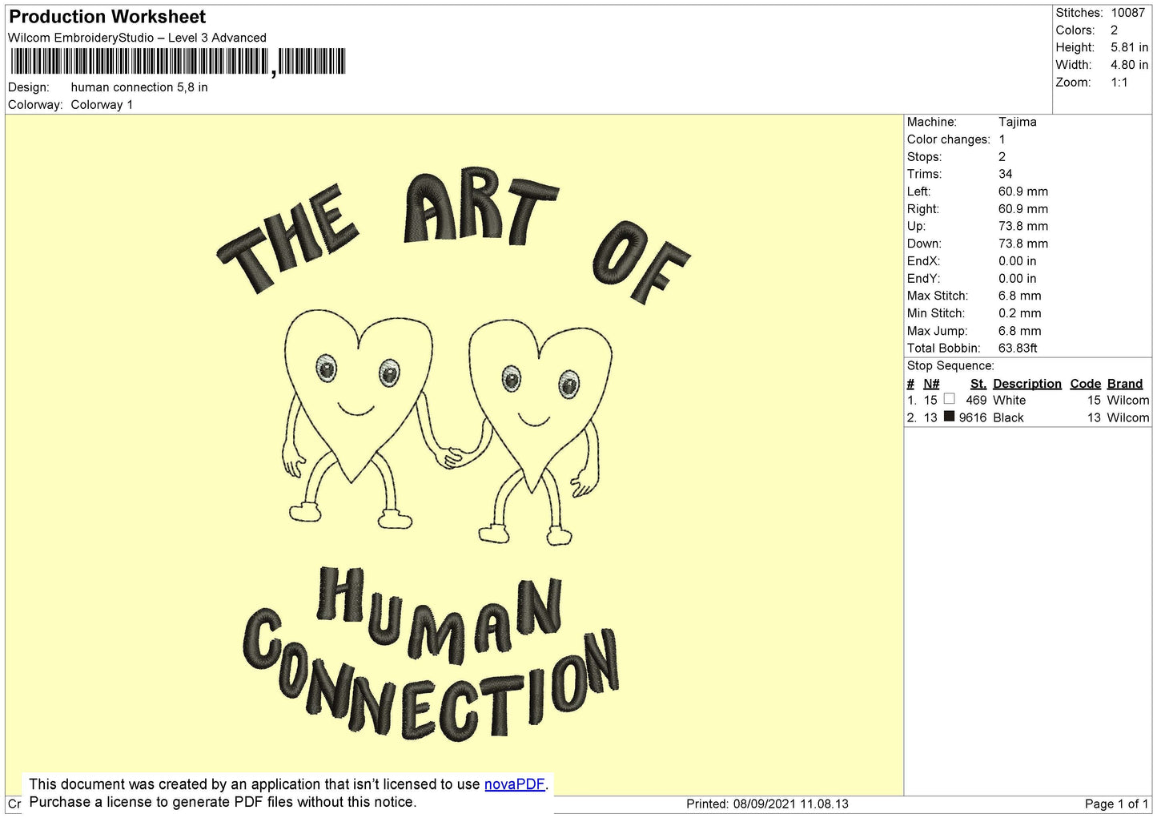Click the 'Page 1 of 1' text
Image resolution: width=1157 pixels, height=818 pixels.
point(1116,804)
